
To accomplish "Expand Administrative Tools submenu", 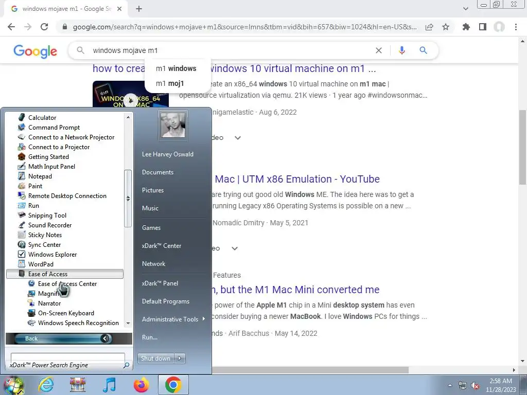I will [173, 319].
